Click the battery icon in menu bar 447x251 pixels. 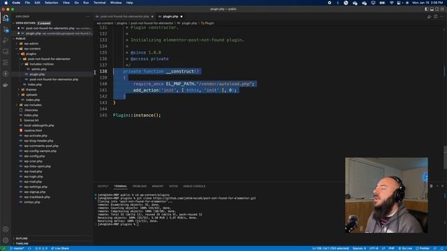[382, 3]
